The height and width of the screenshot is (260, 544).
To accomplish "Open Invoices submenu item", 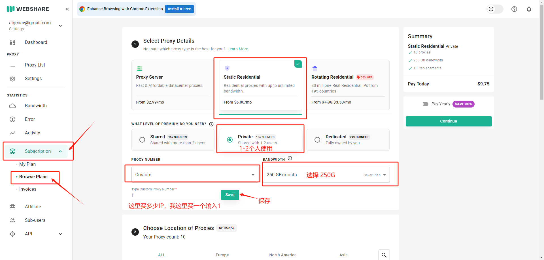I will [28, 189].
